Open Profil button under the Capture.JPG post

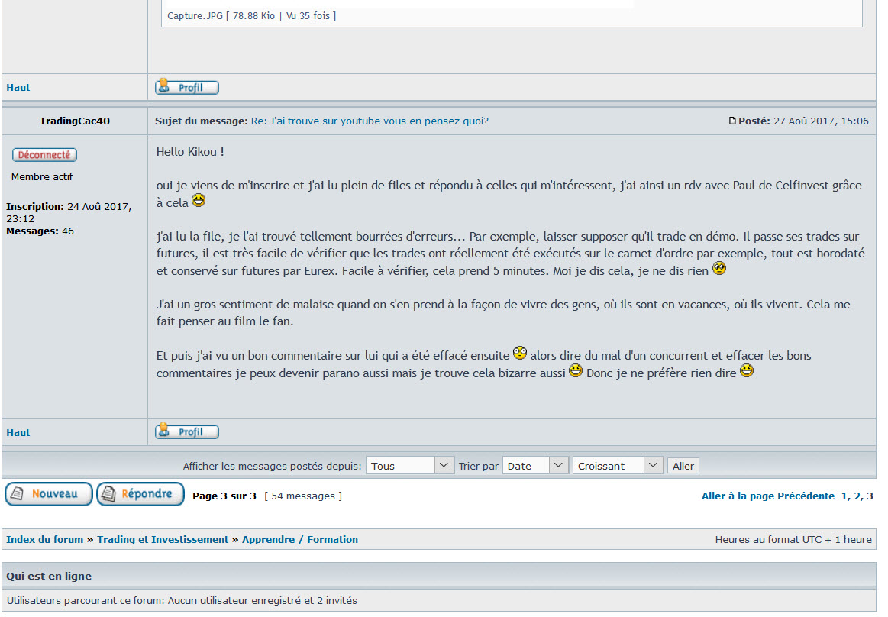(187, 87)
